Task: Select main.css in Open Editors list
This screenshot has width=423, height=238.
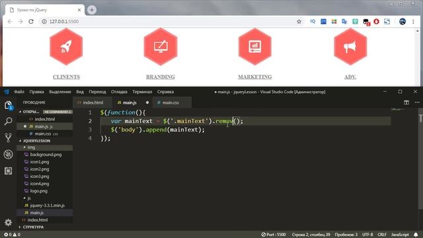Action: (x=45, y=134)
